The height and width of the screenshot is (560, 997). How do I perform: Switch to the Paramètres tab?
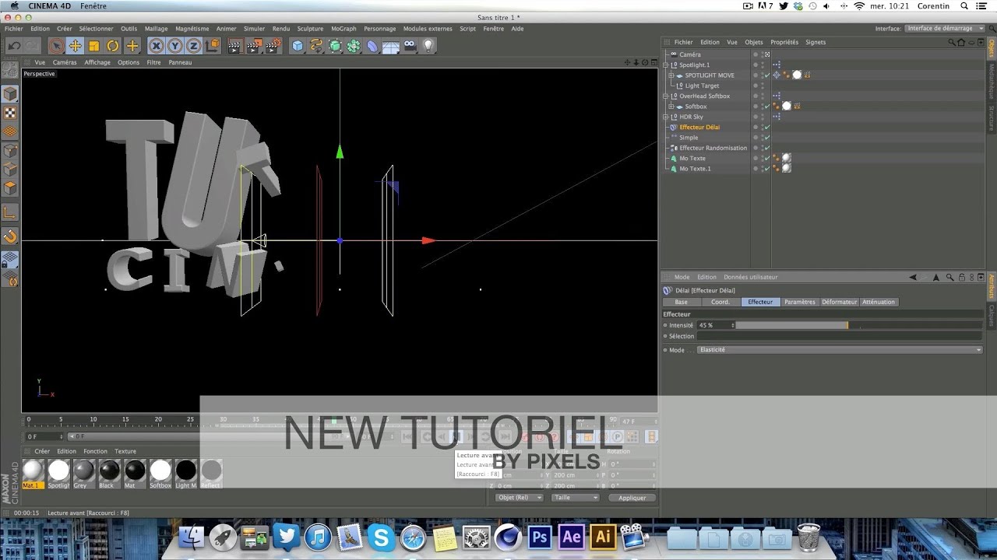click(x=800, y=302)
